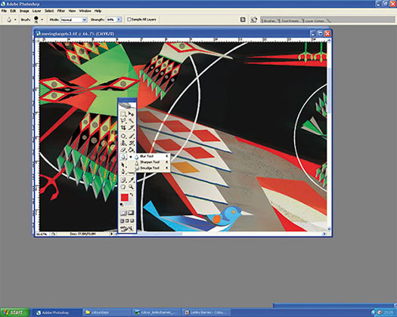This screenshot has height=317, width=397.
Task: Select the Hand tool
Action: (123, 187)
